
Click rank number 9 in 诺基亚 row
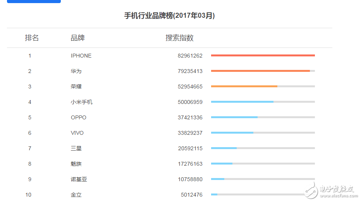30,179
